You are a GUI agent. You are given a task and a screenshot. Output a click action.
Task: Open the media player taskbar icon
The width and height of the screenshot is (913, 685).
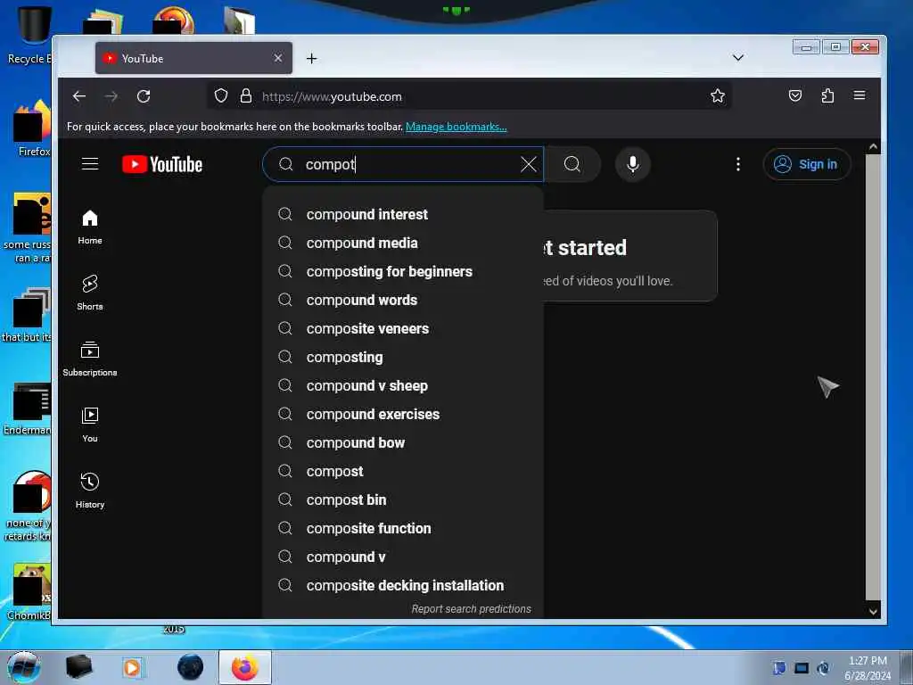click(132, 667)
